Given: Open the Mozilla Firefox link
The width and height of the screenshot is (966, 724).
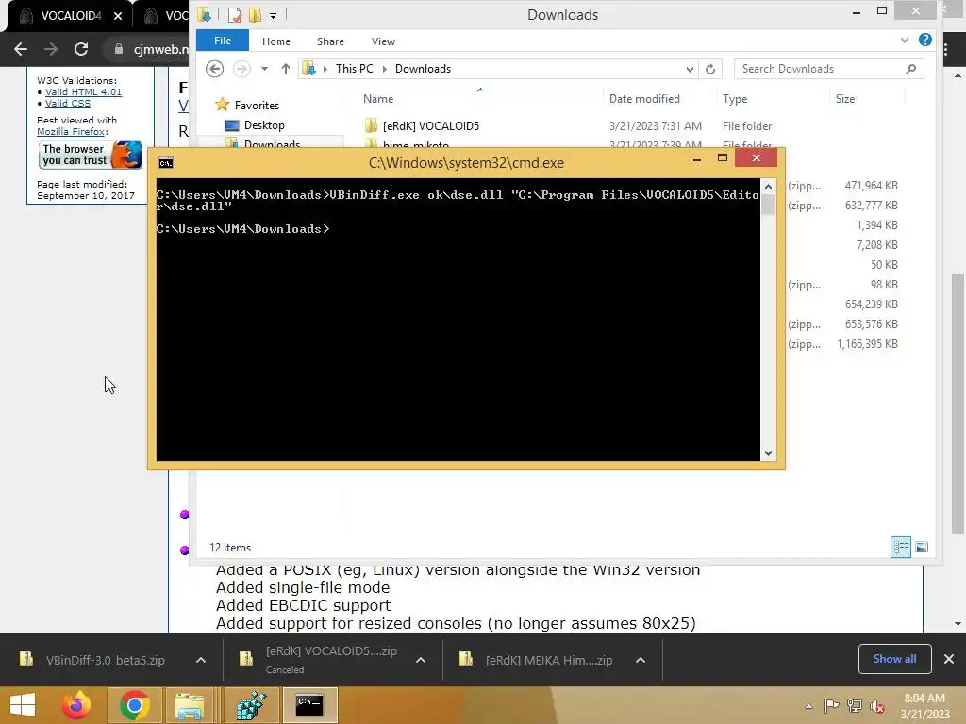Looking at the screenshot, I should point(71,131).
